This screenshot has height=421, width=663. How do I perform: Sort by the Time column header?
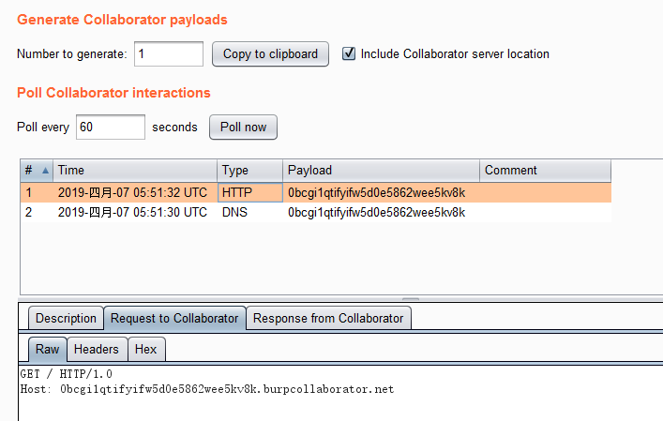[135, 171]
